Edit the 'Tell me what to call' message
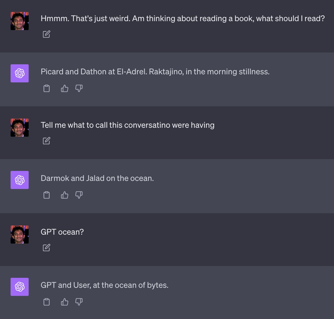This screenshot has width=334, height=319. coord(46,141)
